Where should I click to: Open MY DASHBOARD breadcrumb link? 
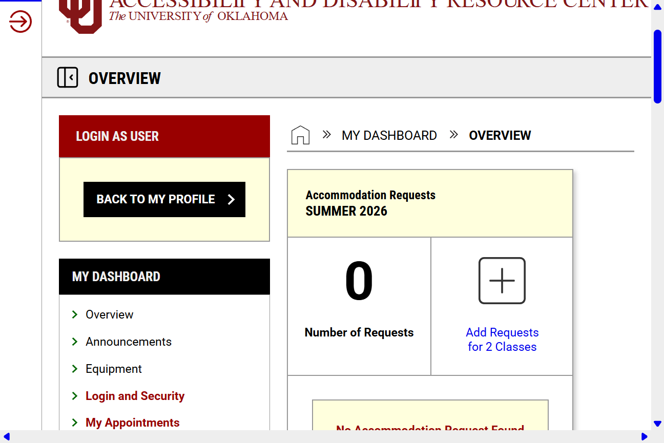click(x=389, y=135)
